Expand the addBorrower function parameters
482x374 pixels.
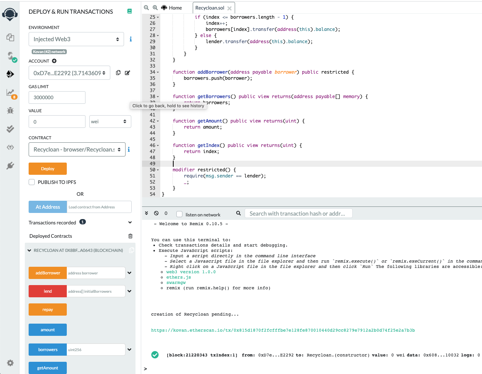click(129, 273)
